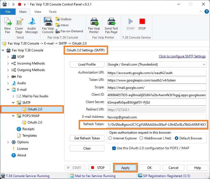Click the Clear button
210x179 pixels.
tap(87, 148)
